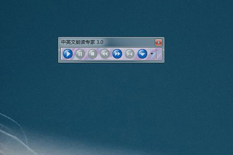Click the greyed-out Pause button

[80, 54]
